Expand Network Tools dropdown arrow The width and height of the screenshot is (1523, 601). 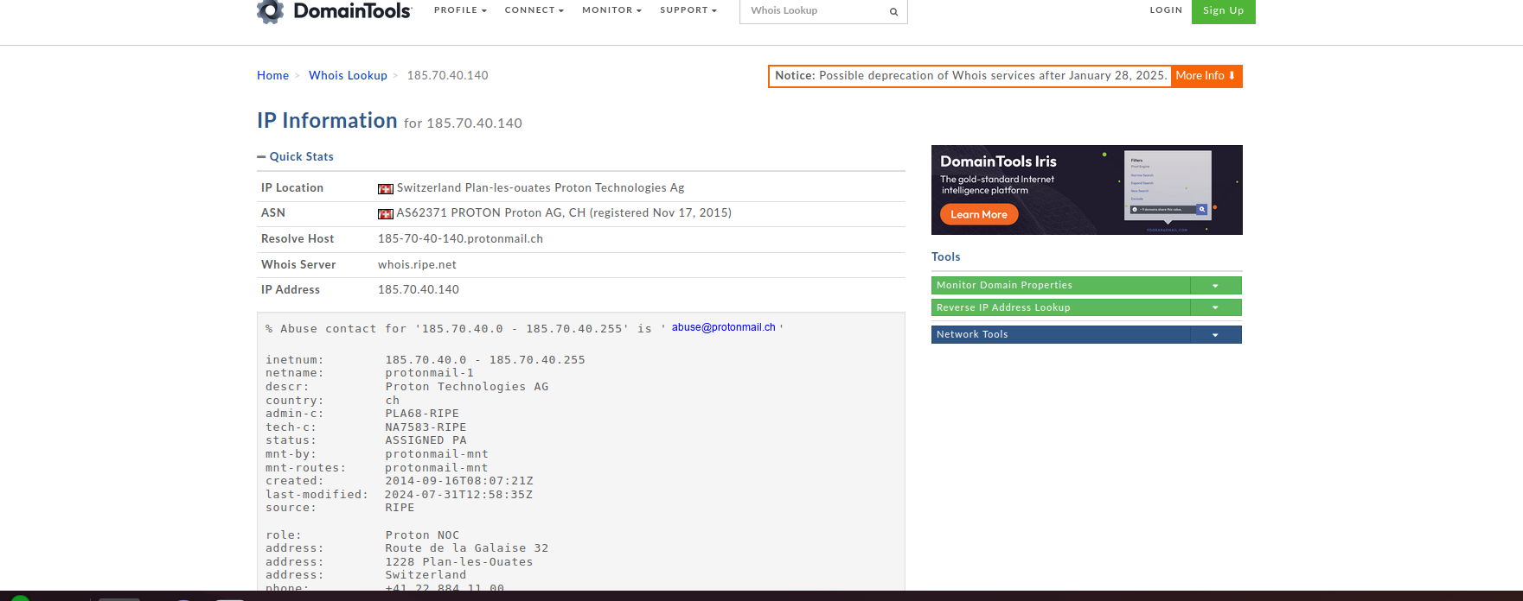(1215, 334)
